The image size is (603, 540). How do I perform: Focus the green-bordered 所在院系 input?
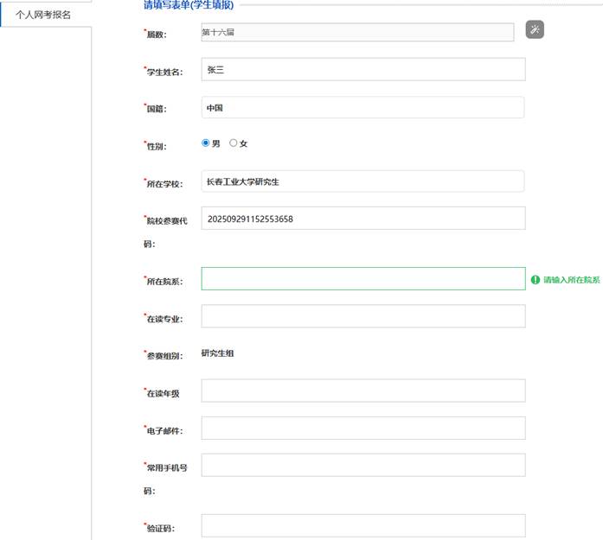[x=362, y=278]
